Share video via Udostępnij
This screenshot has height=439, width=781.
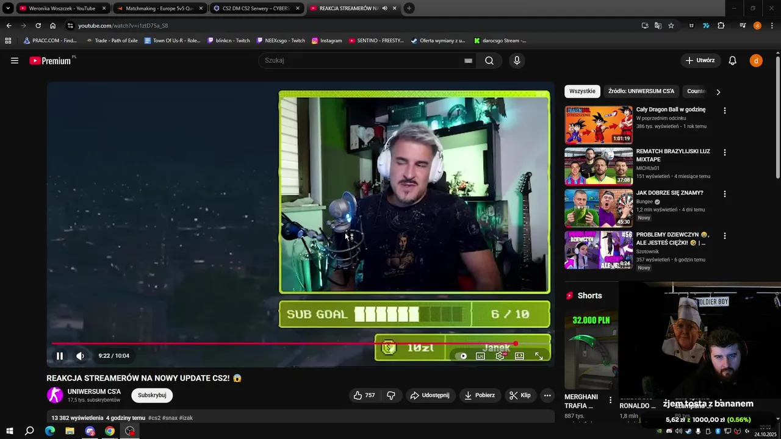[x=430, y=395]
